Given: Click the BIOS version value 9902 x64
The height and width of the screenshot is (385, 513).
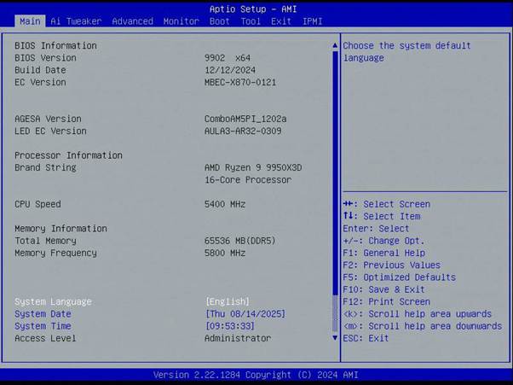Looking at the screenshot, I should click(228, 58).
